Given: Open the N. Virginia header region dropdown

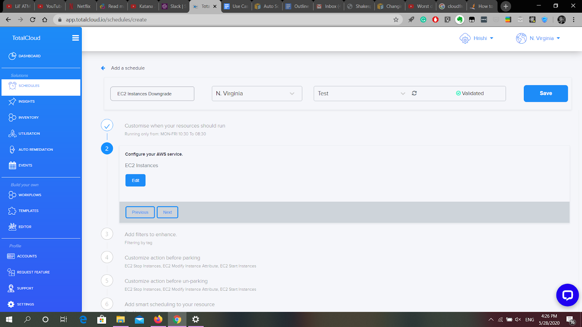Looking at the screenshot, I should click(x=538, y=38).
